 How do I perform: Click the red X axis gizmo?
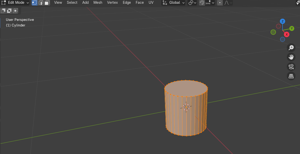[287, 34]
